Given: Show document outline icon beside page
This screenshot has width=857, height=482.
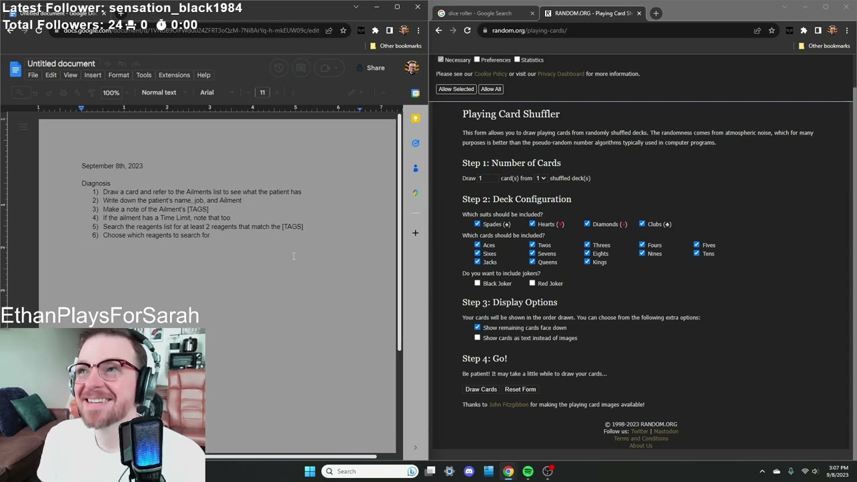Looking at the screenshot, I should (23, 127).
